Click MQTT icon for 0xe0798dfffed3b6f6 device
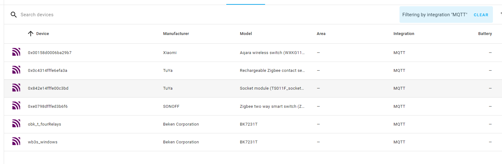Viewport: 502px width, 164px height. (x=16, y=106)
